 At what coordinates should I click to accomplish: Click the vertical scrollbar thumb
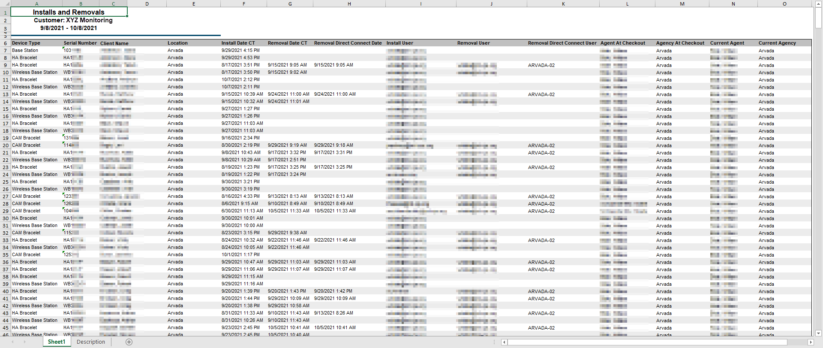[818, 18]
